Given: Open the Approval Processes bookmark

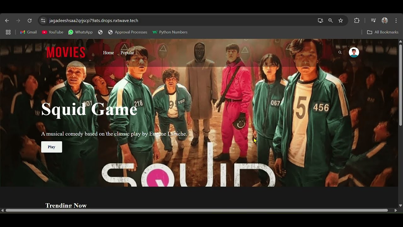Looking at the screenshot, I should tap(128, 32).
